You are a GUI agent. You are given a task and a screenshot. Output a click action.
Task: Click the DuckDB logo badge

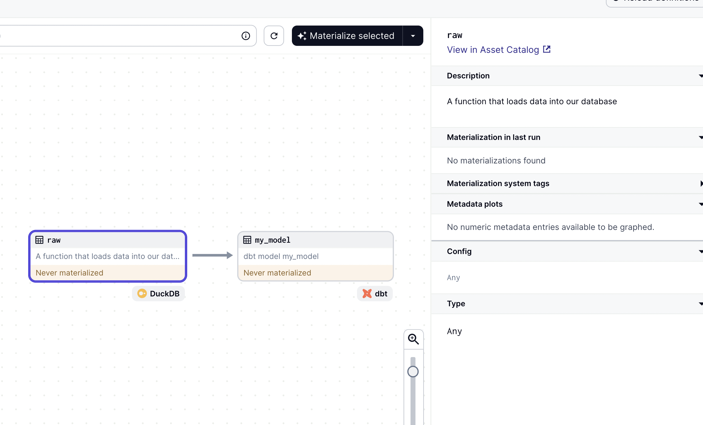click(142, 293)
